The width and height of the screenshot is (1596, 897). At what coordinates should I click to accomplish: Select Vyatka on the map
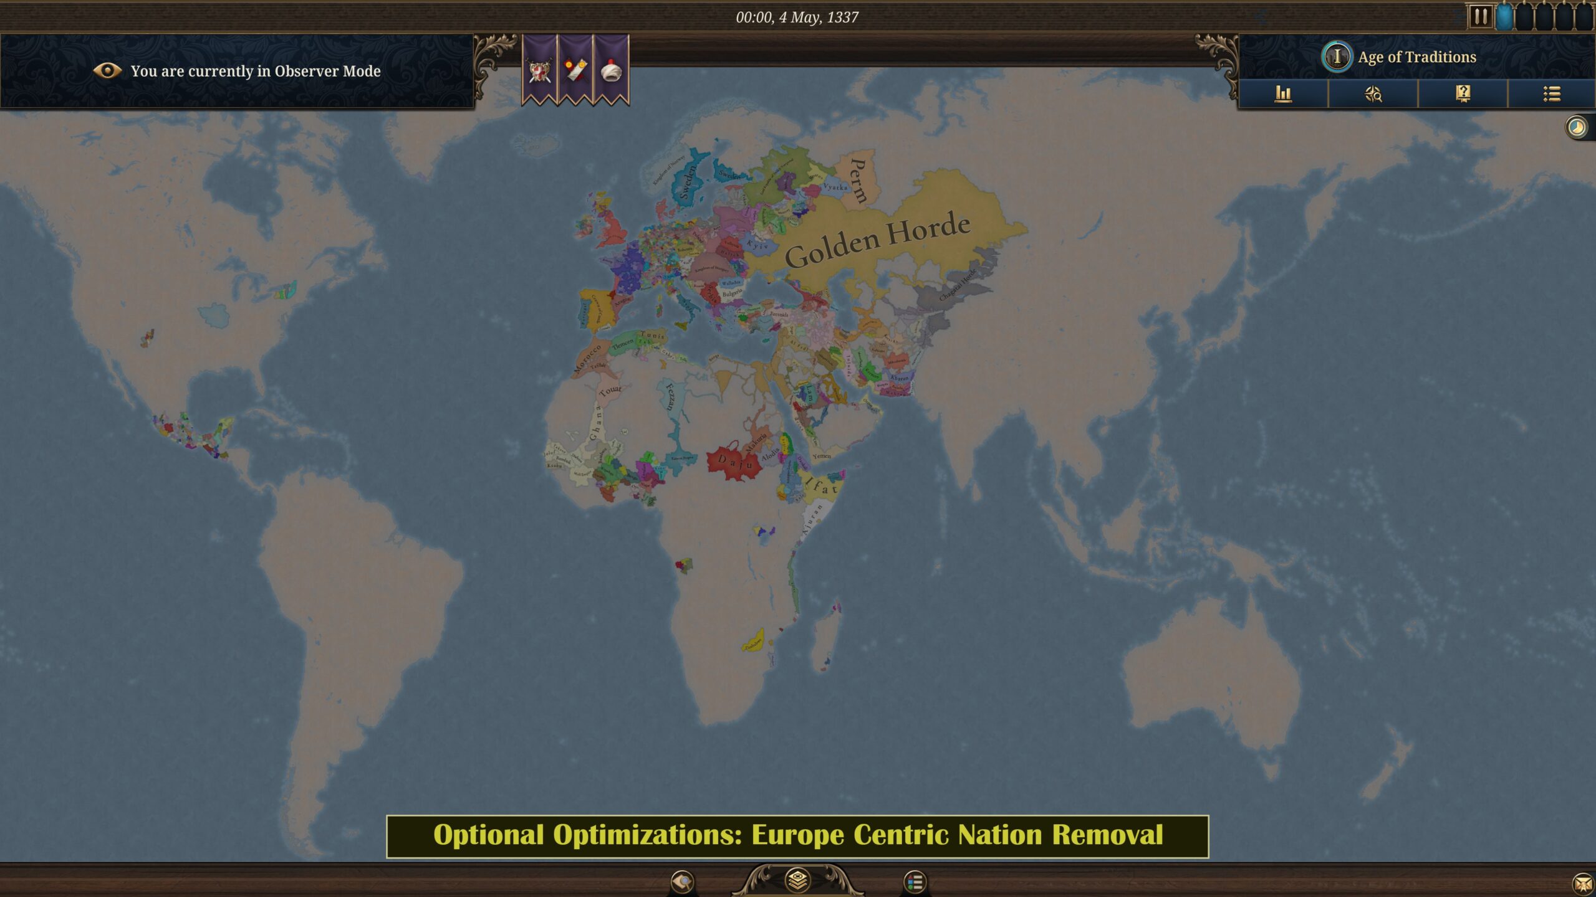tap(835, 186)
